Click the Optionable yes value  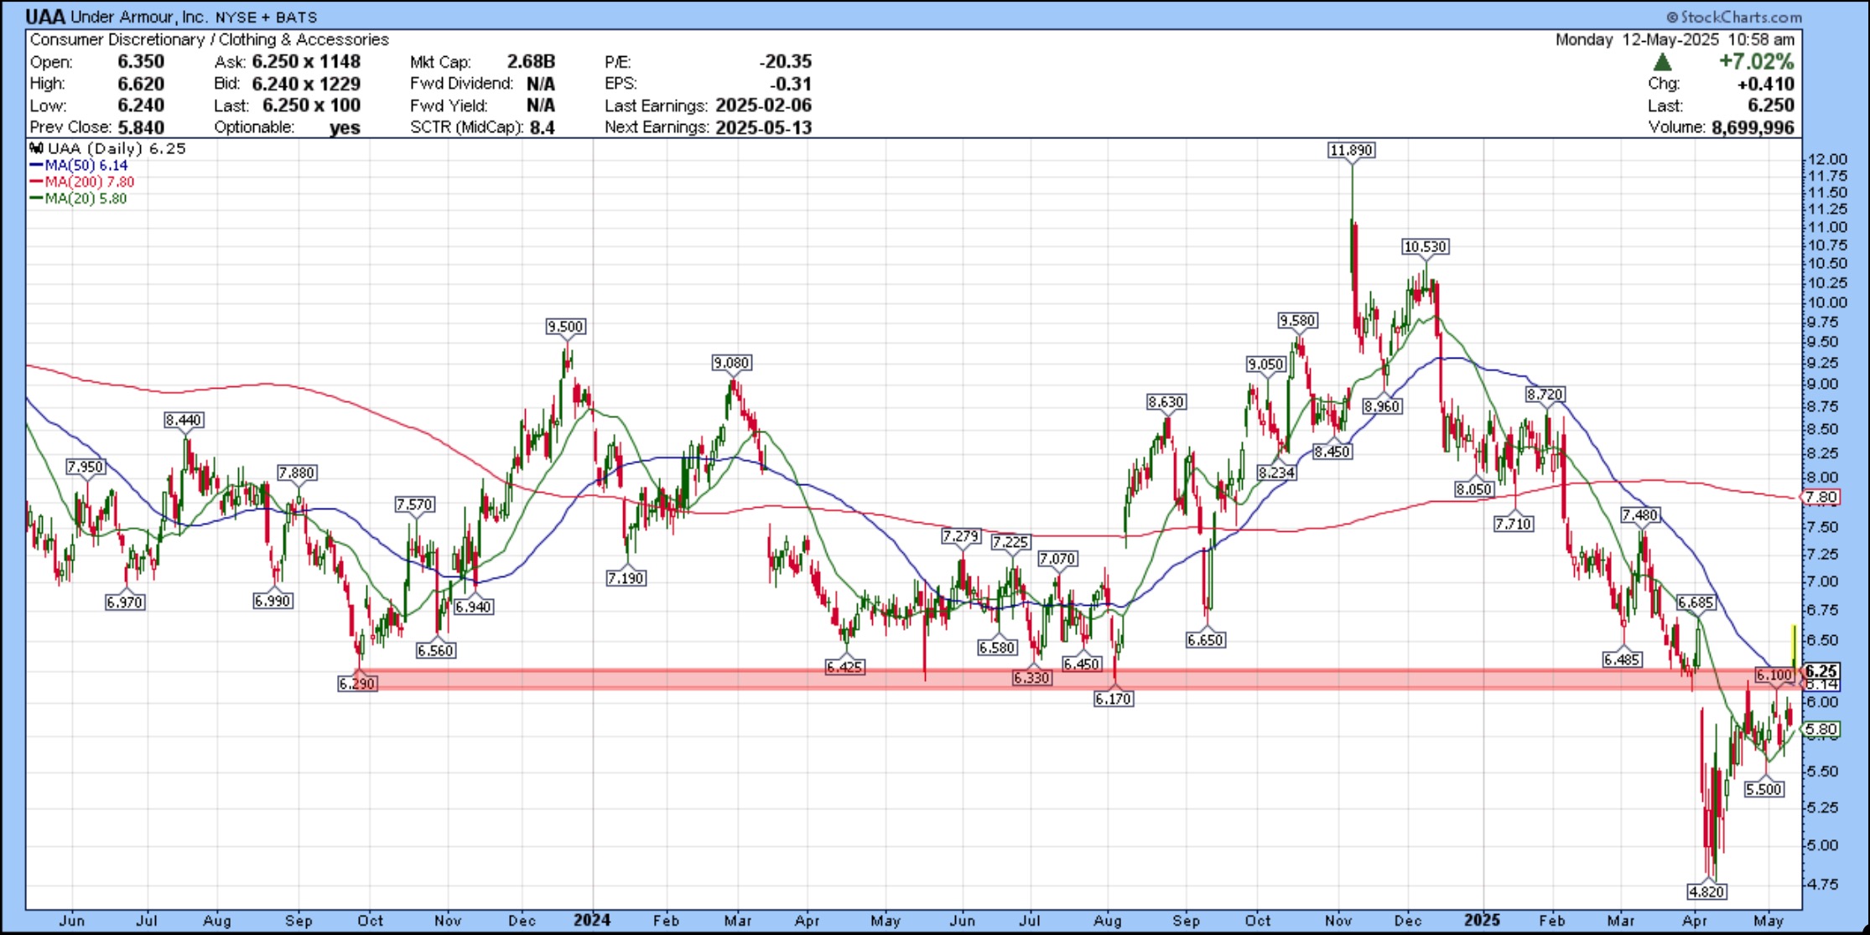click(x=345, y=127)
